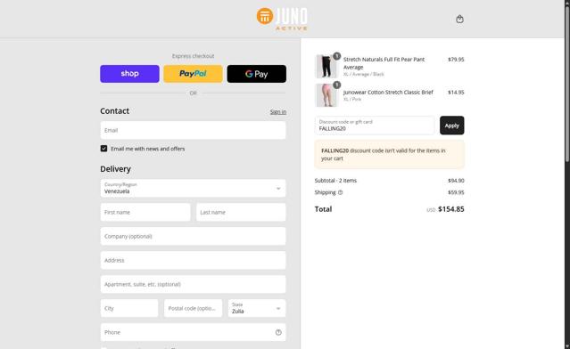Pay with Google Pay
The width and height of the screenshot is (570, 349).
pos(257,74)
